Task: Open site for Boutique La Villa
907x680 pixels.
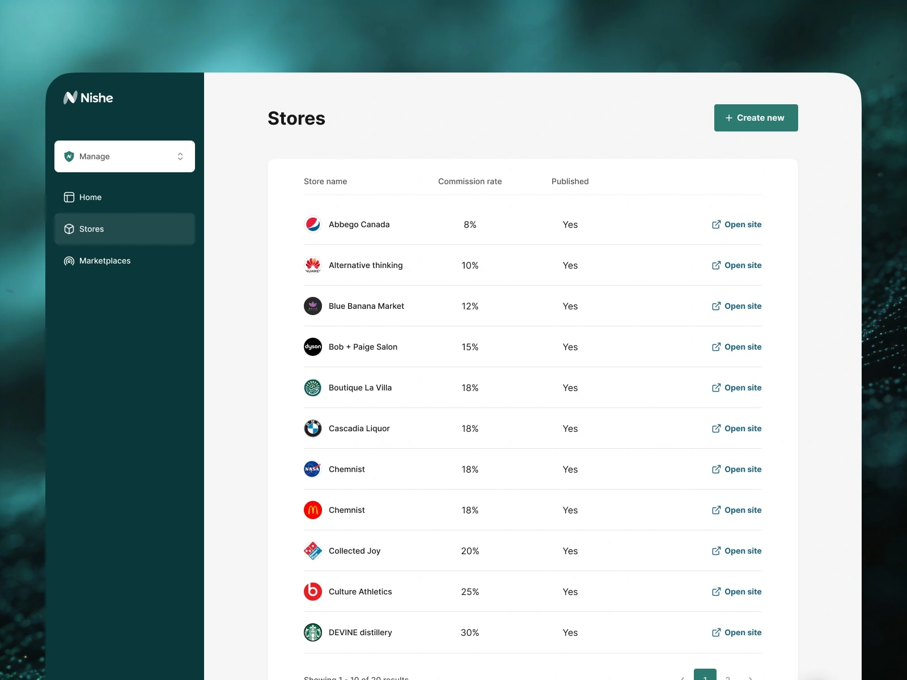Action: point(736,388)
